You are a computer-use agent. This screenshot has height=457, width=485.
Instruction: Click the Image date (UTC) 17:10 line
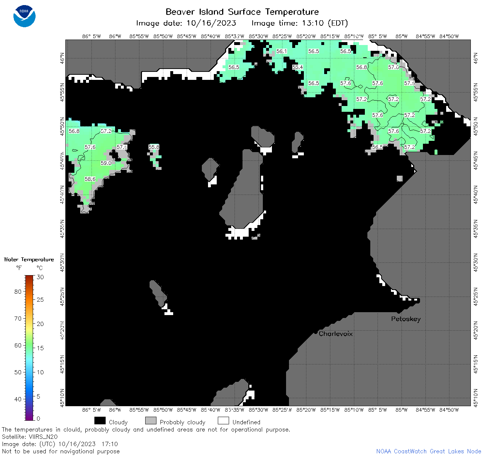pos(60,444)
